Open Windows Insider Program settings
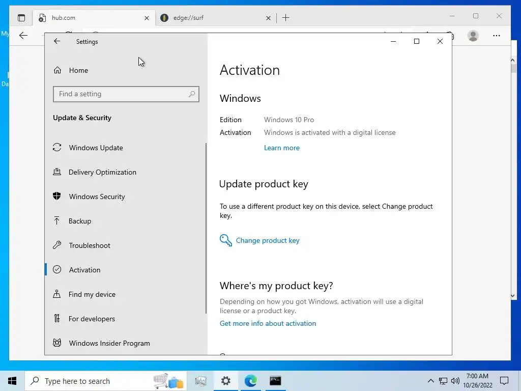This screenshot has height=391, width=521. click(x=109, y=343)
